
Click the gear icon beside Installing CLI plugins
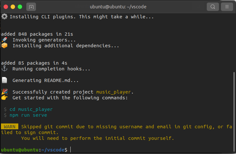pos(4,17)
